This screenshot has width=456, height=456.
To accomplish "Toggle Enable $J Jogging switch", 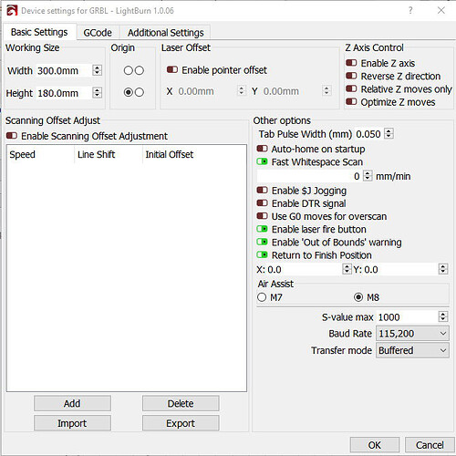I will pyautogui.click(x=262, y=191).
